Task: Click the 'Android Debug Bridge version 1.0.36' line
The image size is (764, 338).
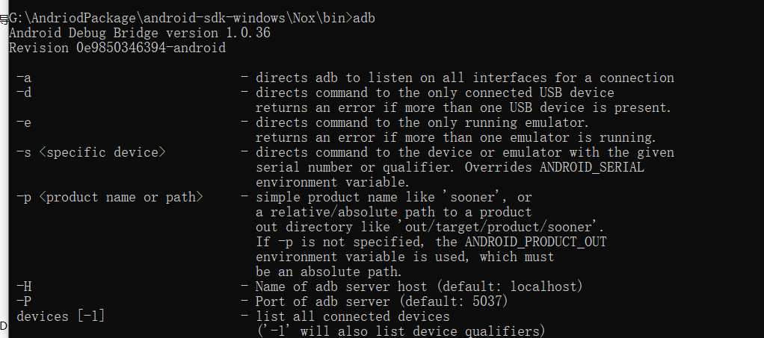Action: 140,33
